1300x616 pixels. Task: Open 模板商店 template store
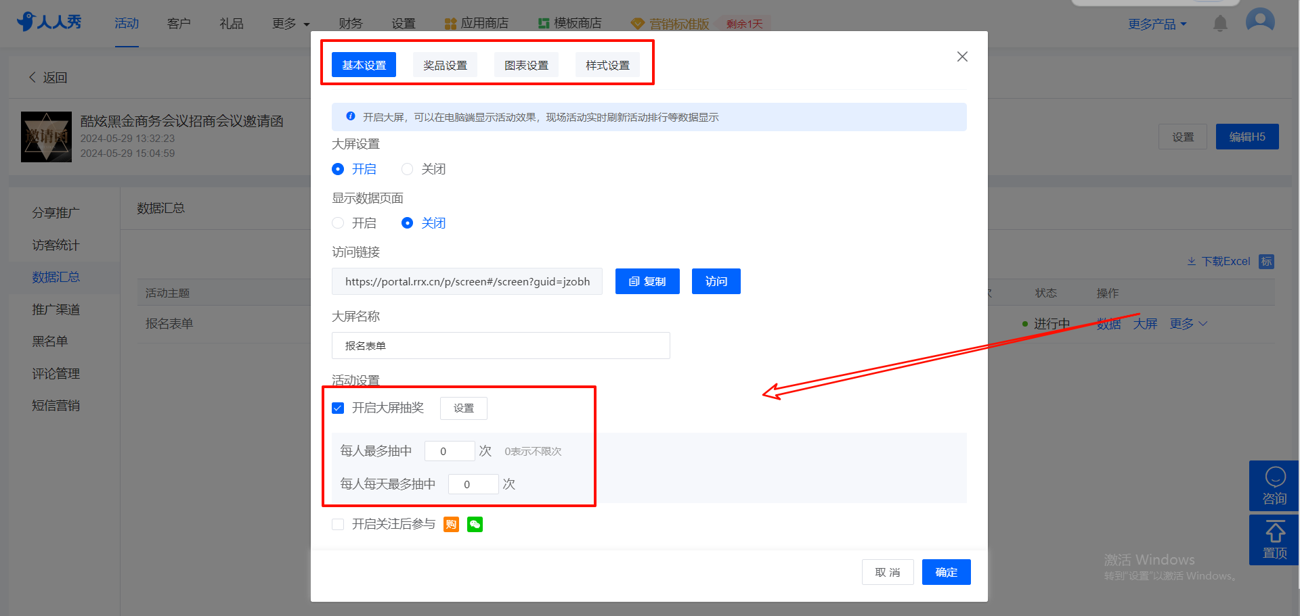tap(569, 24)
